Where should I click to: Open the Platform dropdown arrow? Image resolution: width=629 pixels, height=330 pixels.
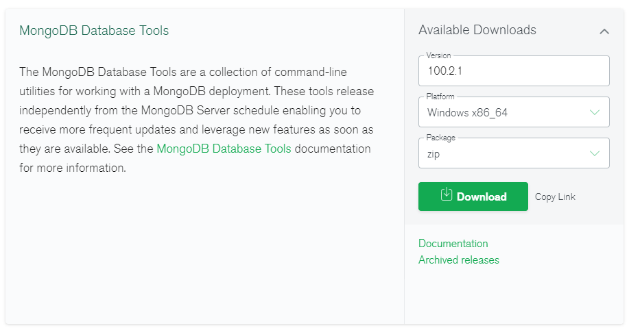(595, 112)
